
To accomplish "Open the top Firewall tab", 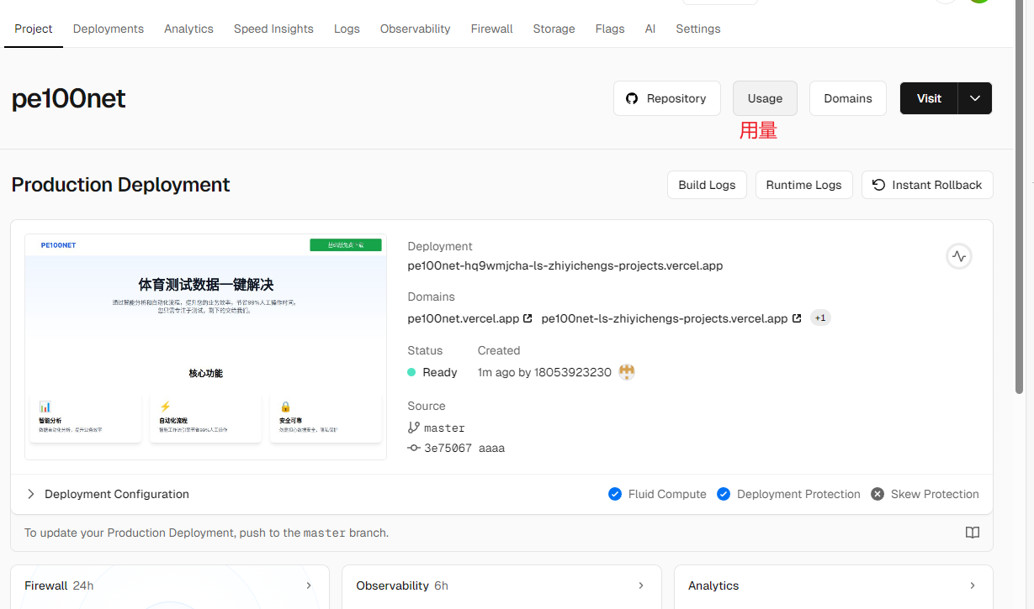I will 491,29.
